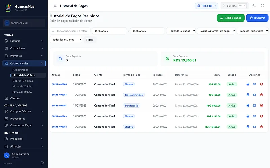
Task: Print payment SUC01-000003 via printer icon
Action: pyautogui.click(x=248, y=116)
